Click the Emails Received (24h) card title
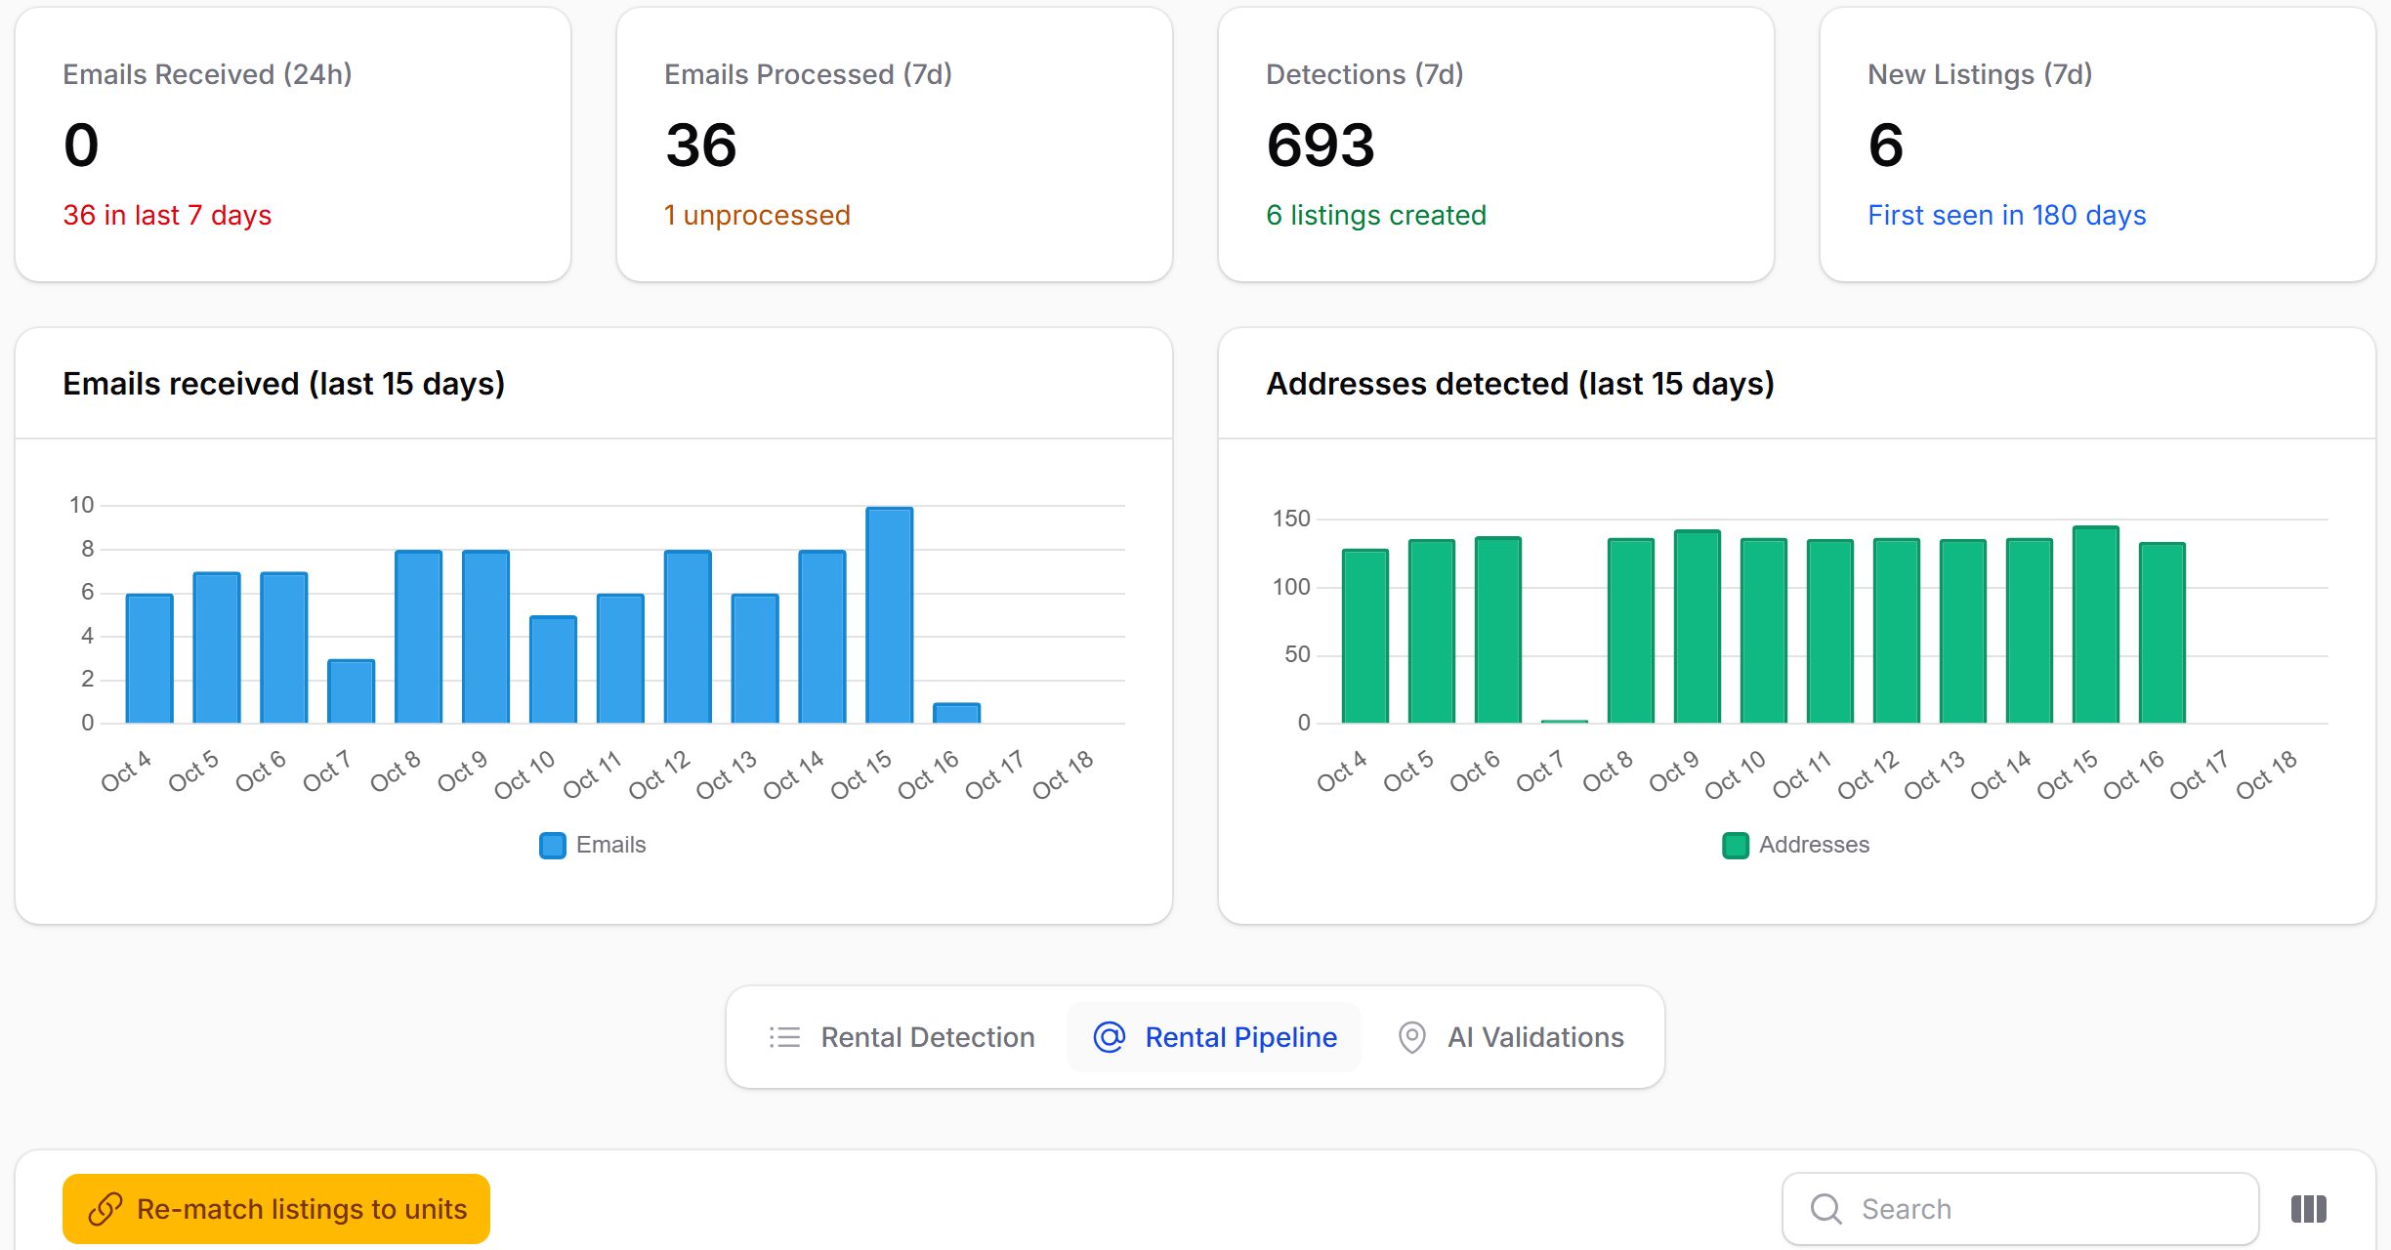Image resolution: width=2391 pixels, height=1250 pixels. pos(207,74)
